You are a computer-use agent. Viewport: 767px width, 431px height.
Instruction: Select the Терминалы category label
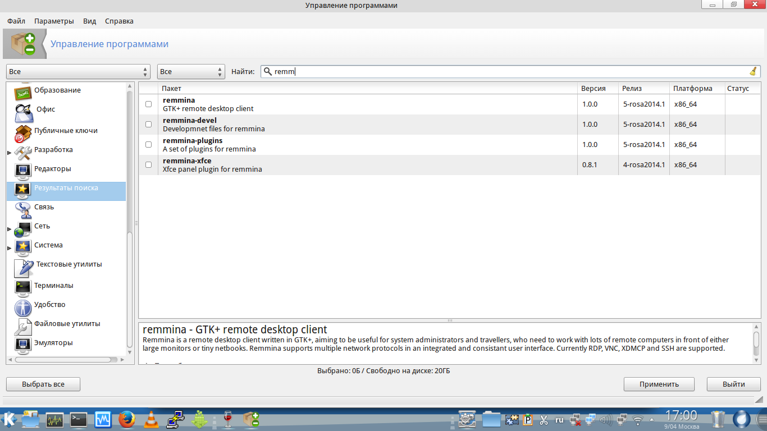coord(54,285)
